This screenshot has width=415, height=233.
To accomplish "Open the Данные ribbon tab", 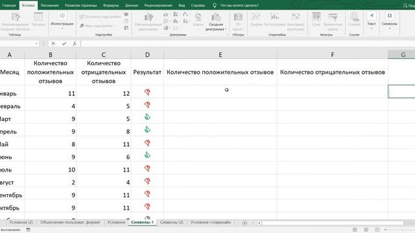I will [x=131, y=5].
